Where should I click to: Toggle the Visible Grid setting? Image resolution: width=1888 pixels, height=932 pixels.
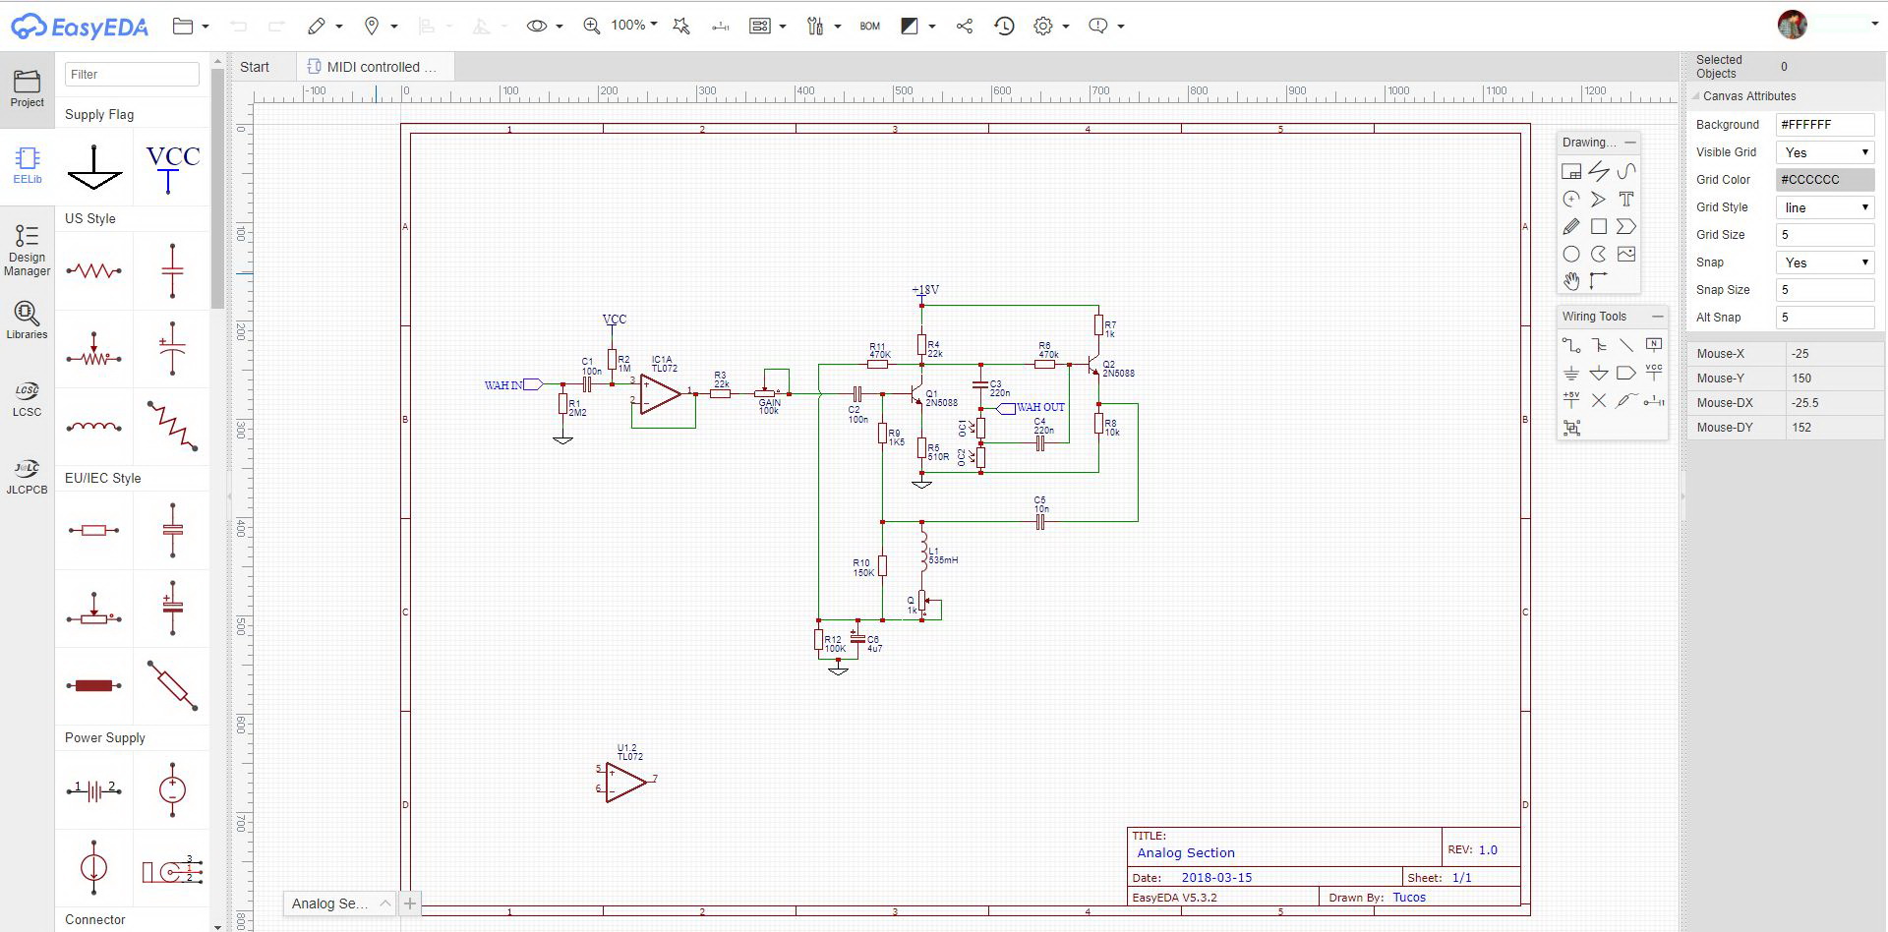tap(1824, 152)
